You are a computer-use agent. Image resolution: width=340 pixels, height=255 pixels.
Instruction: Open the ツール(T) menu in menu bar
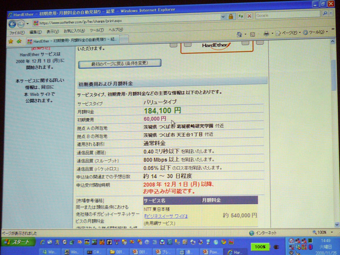[x=96, y=30]
